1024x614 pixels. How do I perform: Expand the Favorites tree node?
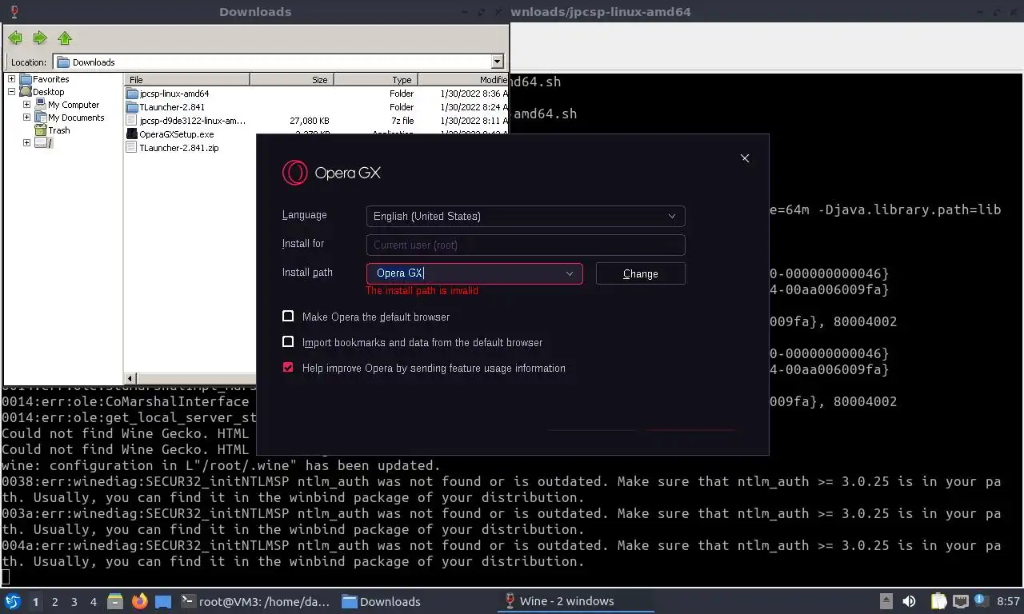11,79
